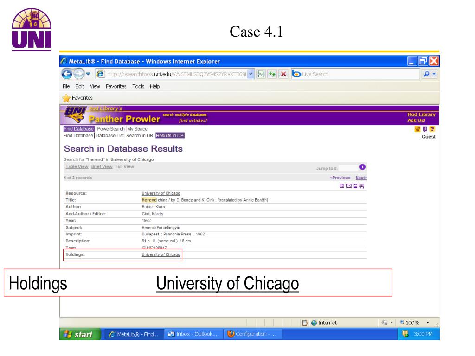Click the address bar URL field
The height and width of the screenshot is (356, 475).
pos(172,74)
